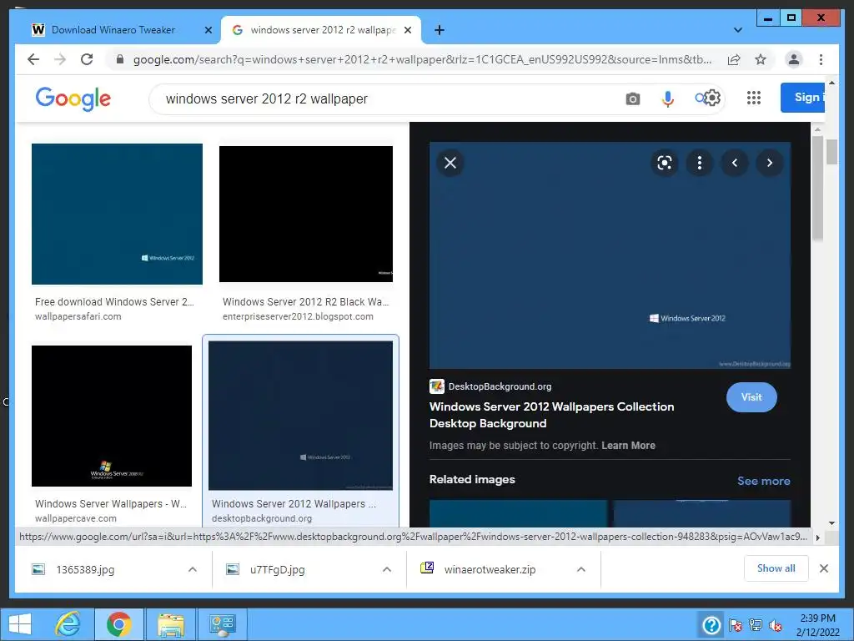Click Show all downloads
The height and width of the screenshot is (641, 854).
(x=776, y=568)
